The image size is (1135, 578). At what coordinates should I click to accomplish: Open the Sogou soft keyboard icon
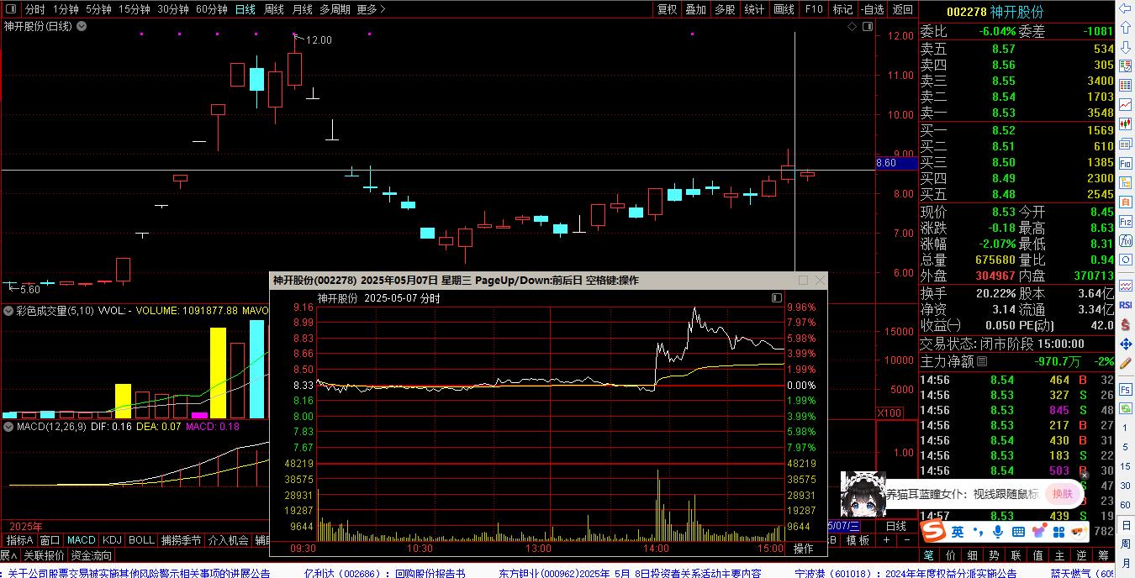point(1018,532)
